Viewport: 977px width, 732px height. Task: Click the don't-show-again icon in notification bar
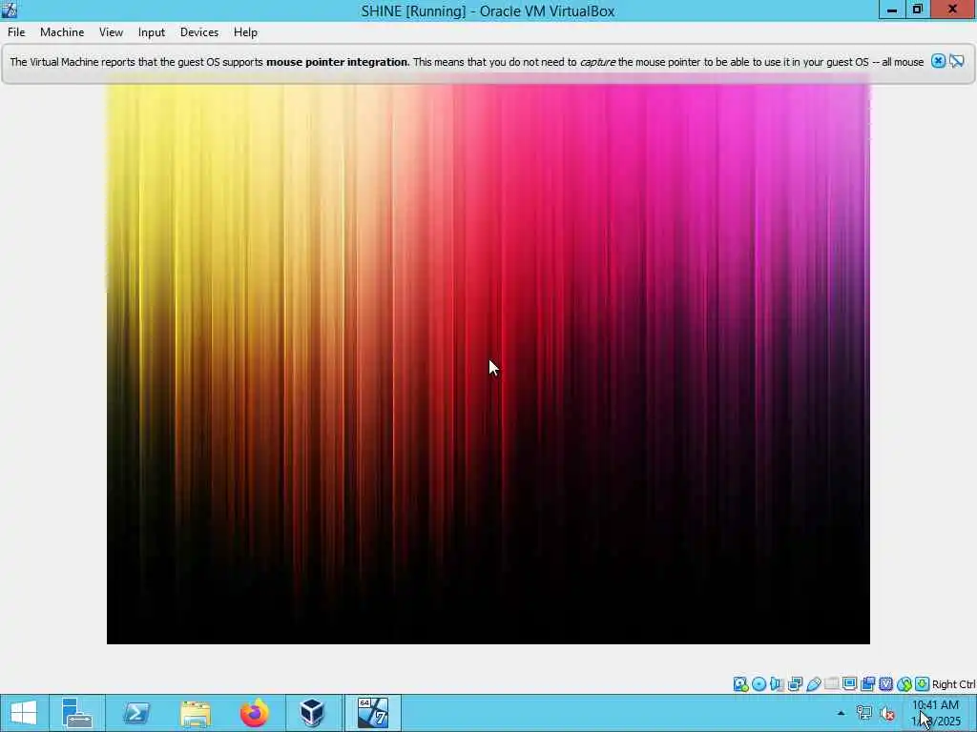(x=956, y=61)
